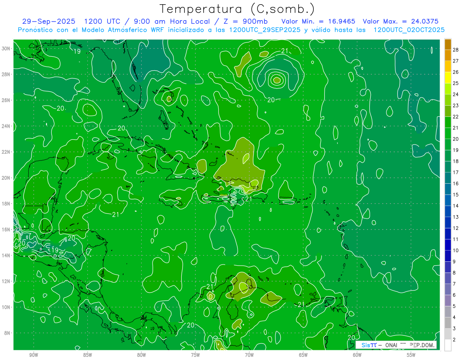Pick the teal colorbar segment between 16 and 17

tap(448, 178)
